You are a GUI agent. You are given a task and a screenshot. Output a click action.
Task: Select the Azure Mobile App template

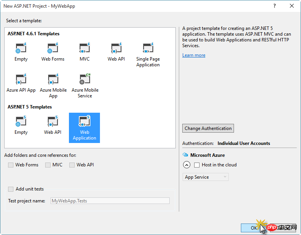53,86
